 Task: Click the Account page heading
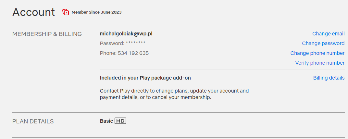click(x=33, y=12)
